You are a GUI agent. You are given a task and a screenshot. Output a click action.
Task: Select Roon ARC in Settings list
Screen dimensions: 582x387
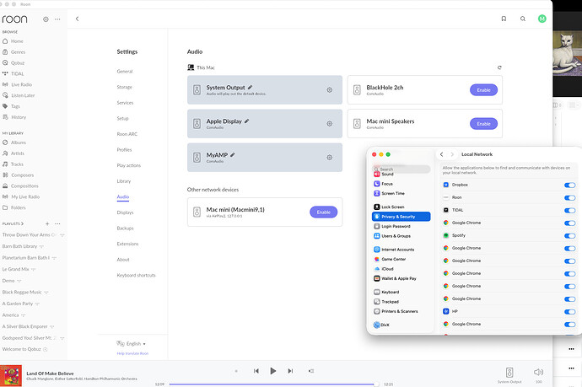point(127,134)
